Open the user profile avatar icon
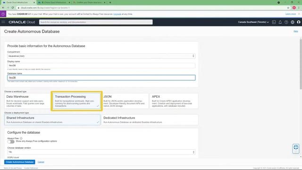 pyautogui.click(x=299, y=22)
